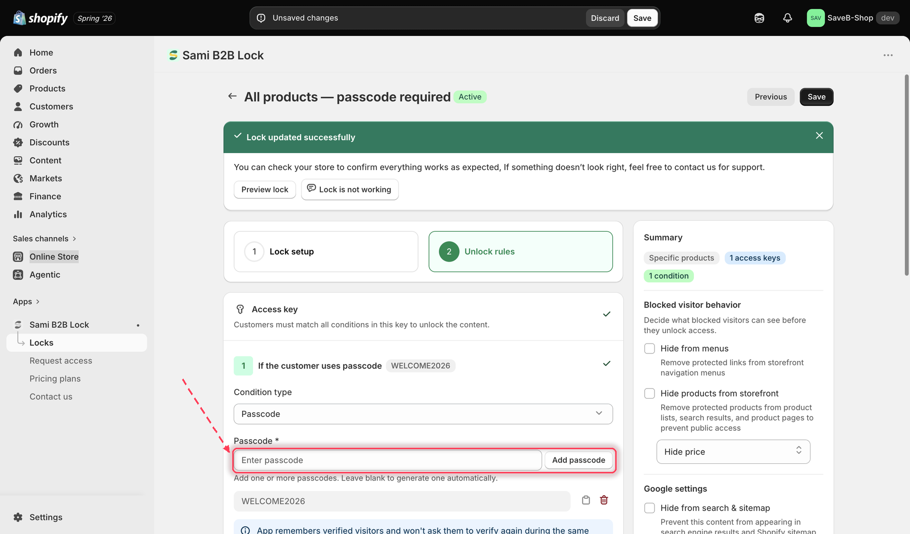This screenshot has width=910, height=534.
Task: Click the Home icon in sidebar
Action: click(18, 53)
